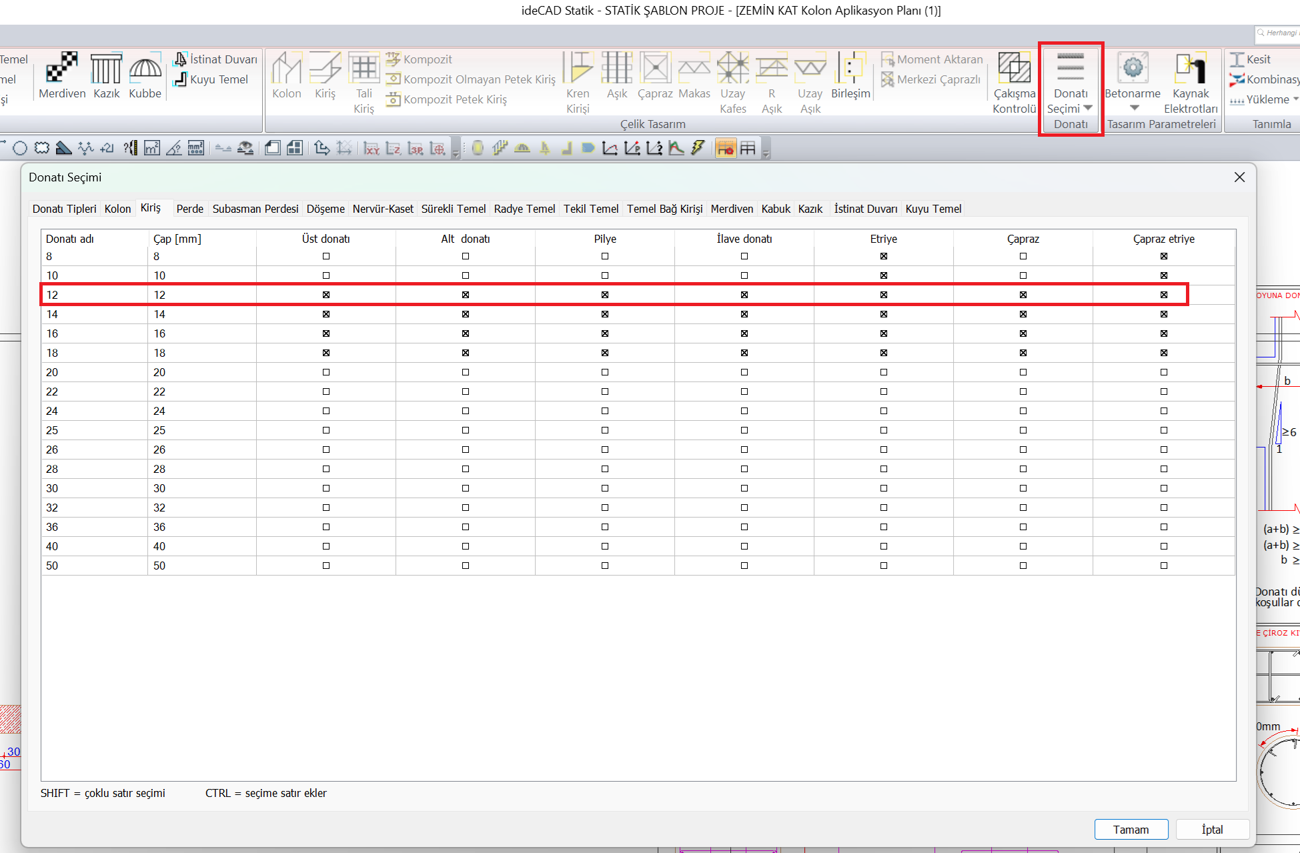Click the Çap cell with value 26
Image resolution: width=1300 pixels, height=853 pixels.
point(202,450)
